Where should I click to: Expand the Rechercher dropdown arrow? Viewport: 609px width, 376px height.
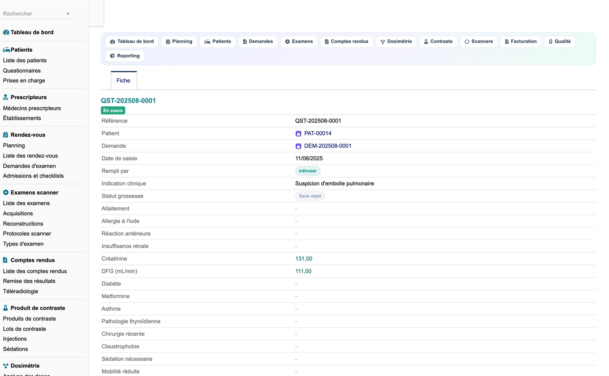click(x=68, y=14)
